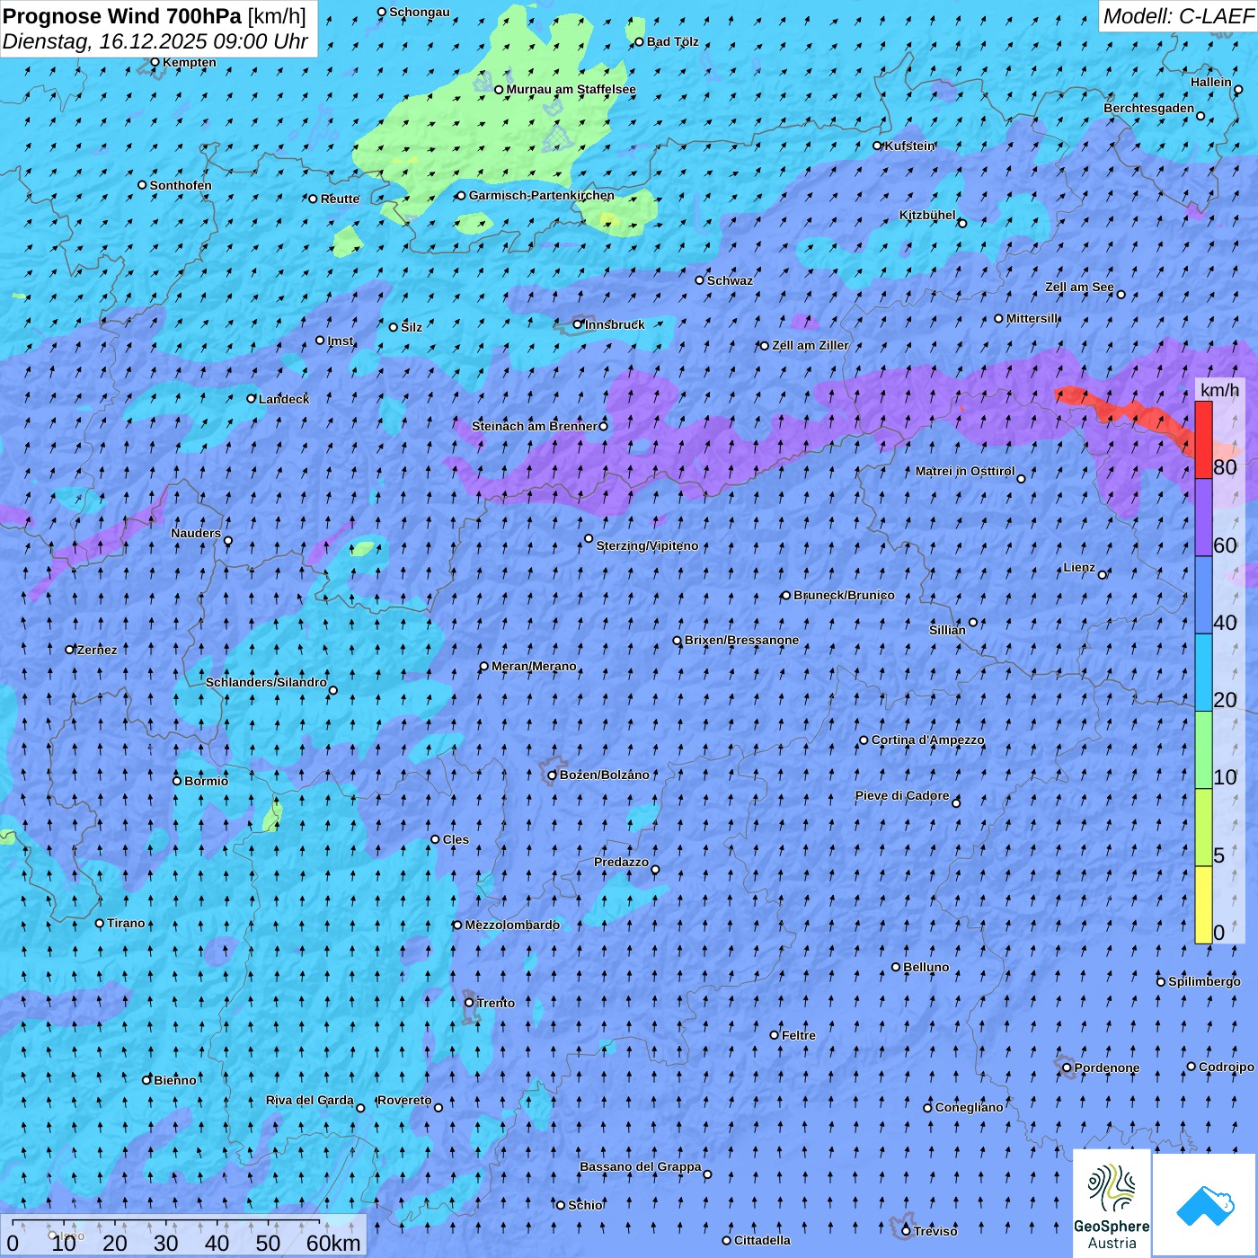Viewport: 1258px width, 1258px height.
Task: Click the Lienz label
Action: (x=1079, y=568)
